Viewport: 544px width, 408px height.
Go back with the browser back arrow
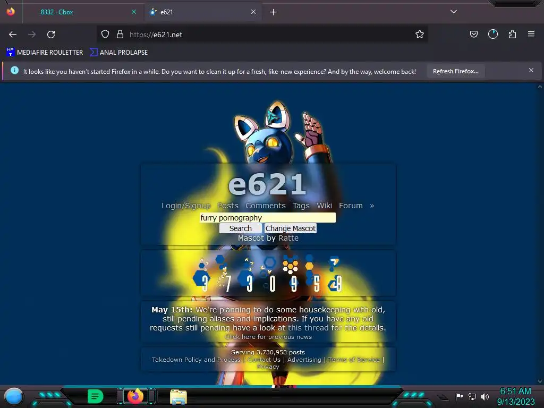tap(13, 35)
